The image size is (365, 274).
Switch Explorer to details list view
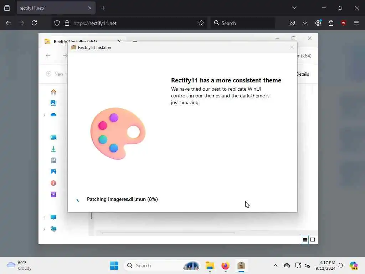pos(305,240)
